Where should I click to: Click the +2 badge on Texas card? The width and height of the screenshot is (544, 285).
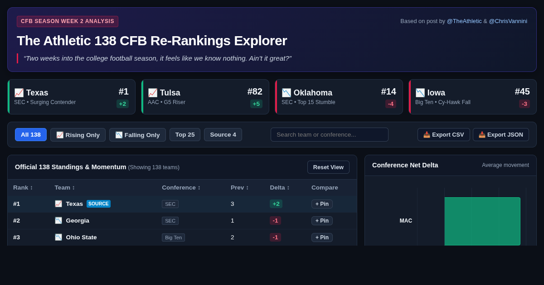122,104
